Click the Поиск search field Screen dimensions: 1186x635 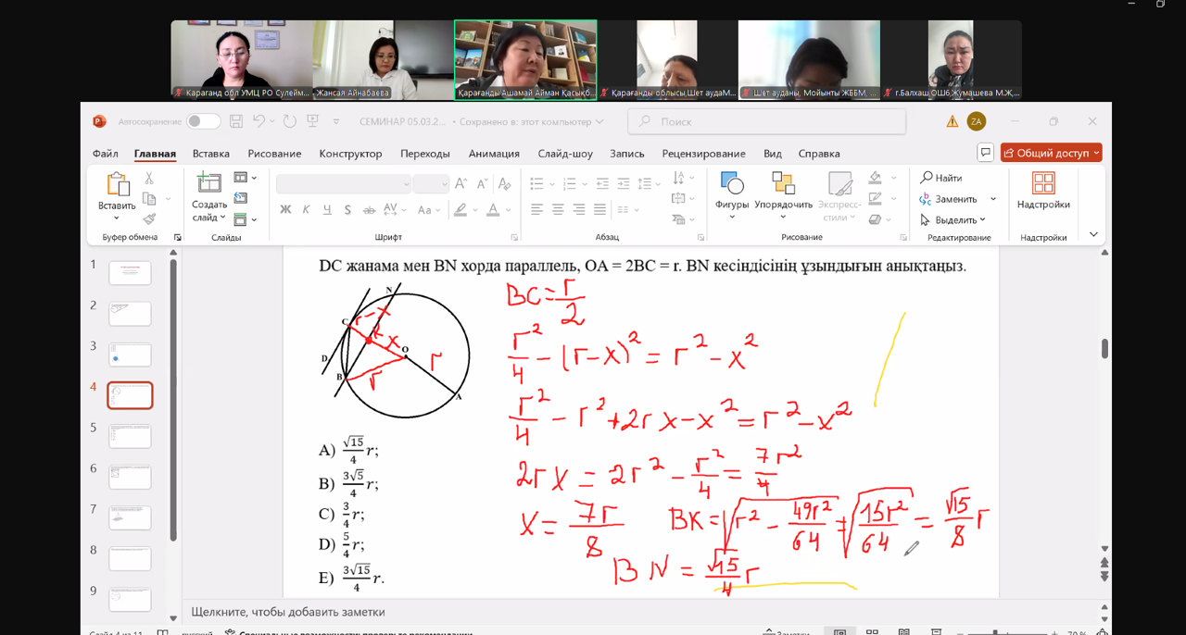767,121
